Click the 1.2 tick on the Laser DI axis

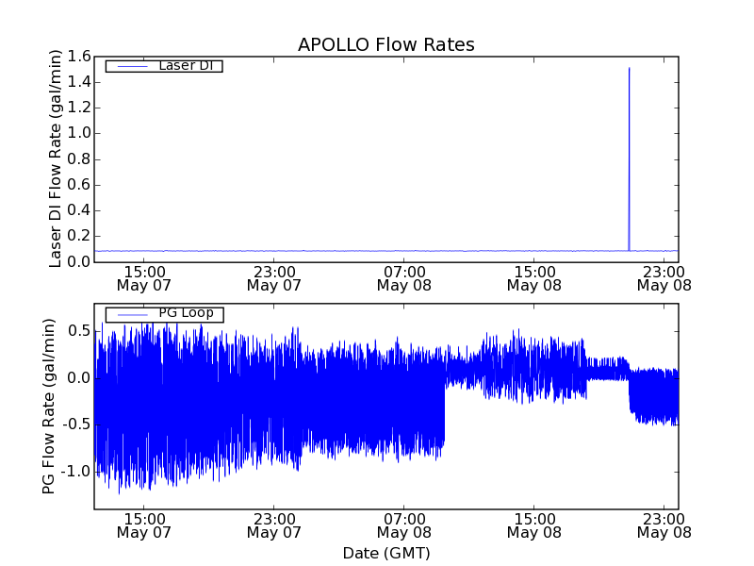79,108
